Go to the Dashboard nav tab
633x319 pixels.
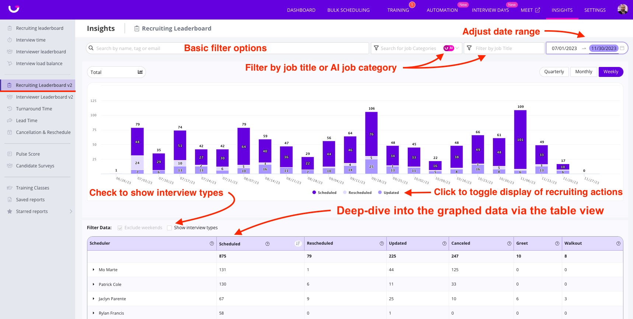(301, 10)
